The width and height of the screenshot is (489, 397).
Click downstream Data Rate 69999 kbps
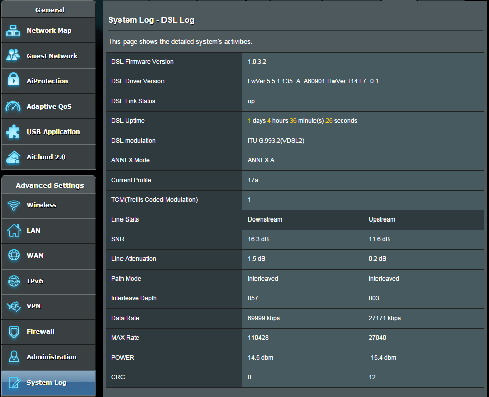(x=264, y=318)
